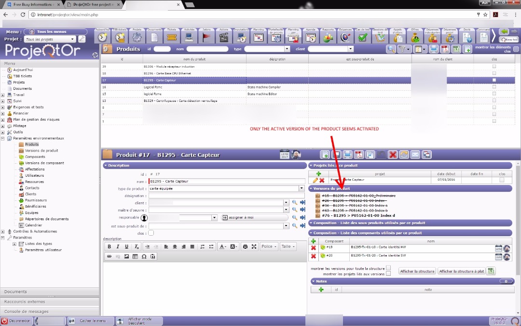
Task: Check the clos box of linked project row
Action: click(x=502, y=180)
